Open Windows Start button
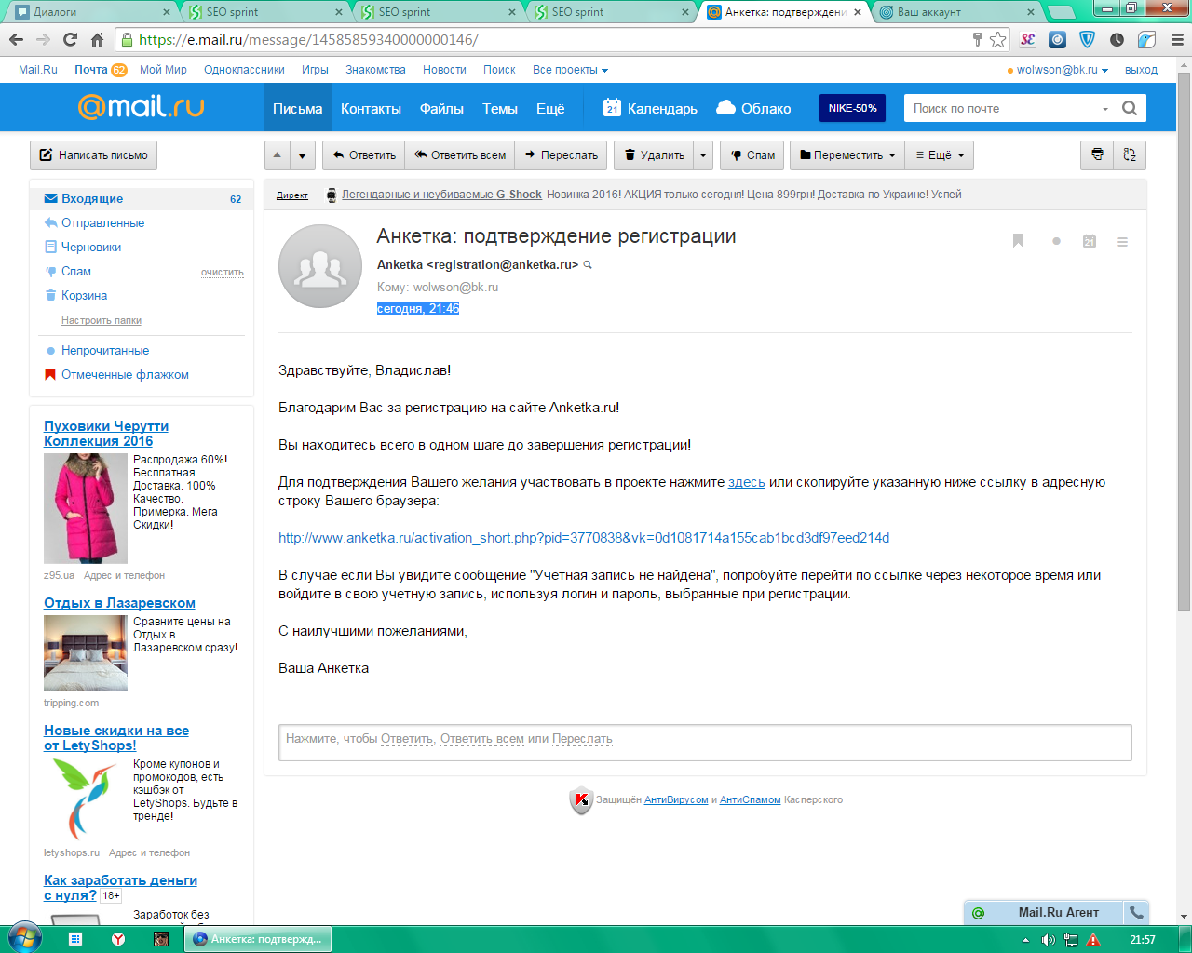 tap(25, 938)
